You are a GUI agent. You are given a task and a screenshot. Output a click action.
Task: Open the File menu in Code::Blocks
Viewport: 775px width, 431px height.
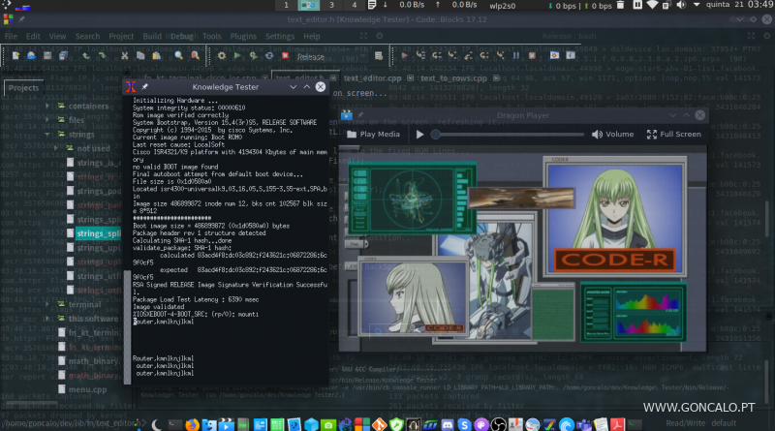pyautogui.click(x=11, y=36)
